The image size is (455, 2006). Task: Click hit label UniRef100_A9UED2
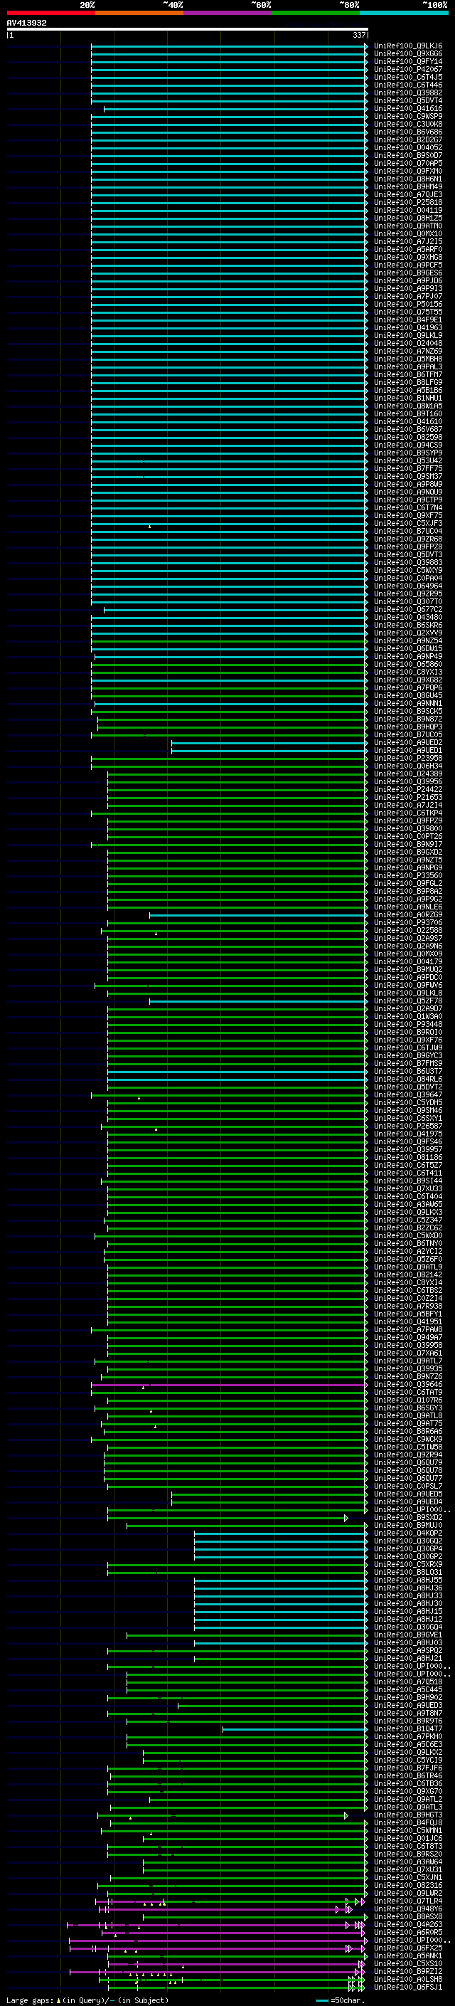(x=408, y=743)
